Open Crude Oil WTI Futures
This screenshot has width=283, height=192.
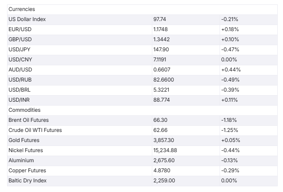click(x=35, y=130)
